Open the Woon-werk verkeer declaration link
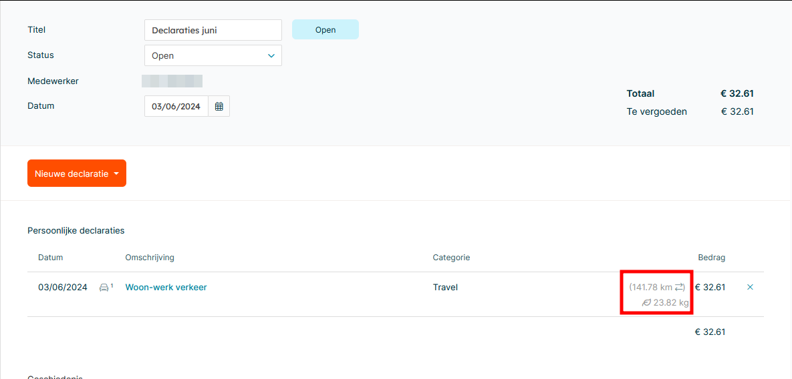This screenshot has height=379, width=792. pos(166,288)
